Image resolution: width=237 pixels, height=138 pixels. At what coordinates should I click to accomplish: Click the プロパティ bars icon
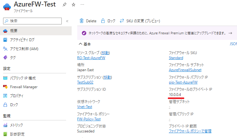point(5,96)
